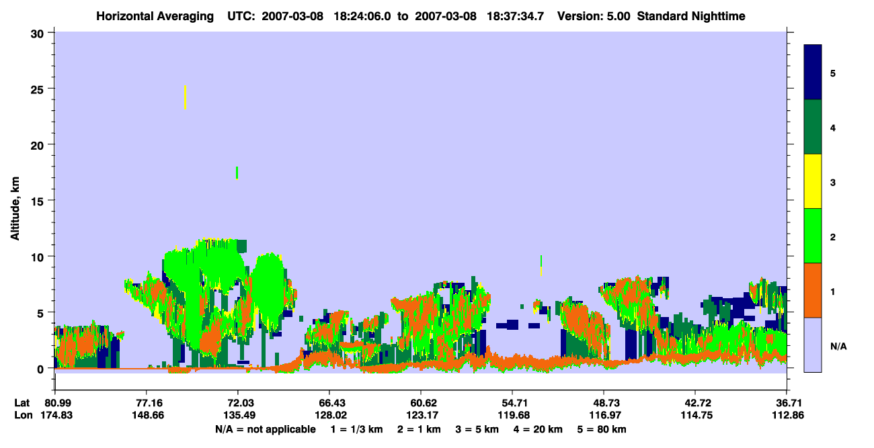Click longitude value 114.75
This screenshot has width=874, height=448.
pyautogui.click(x=695, y=415)
